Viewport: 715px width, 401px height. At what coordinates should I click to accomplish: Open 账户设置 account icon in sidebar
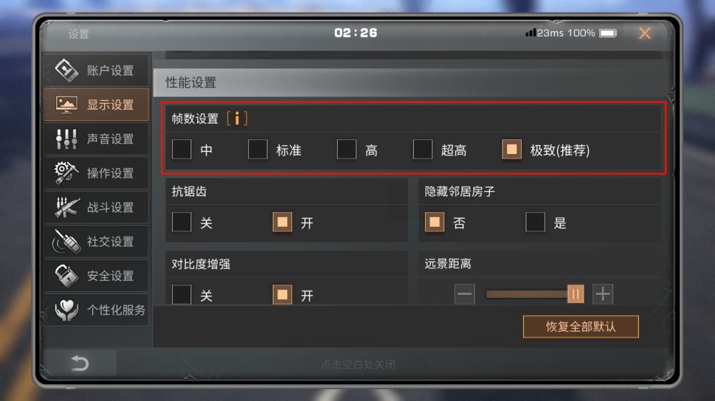[67, 70]
